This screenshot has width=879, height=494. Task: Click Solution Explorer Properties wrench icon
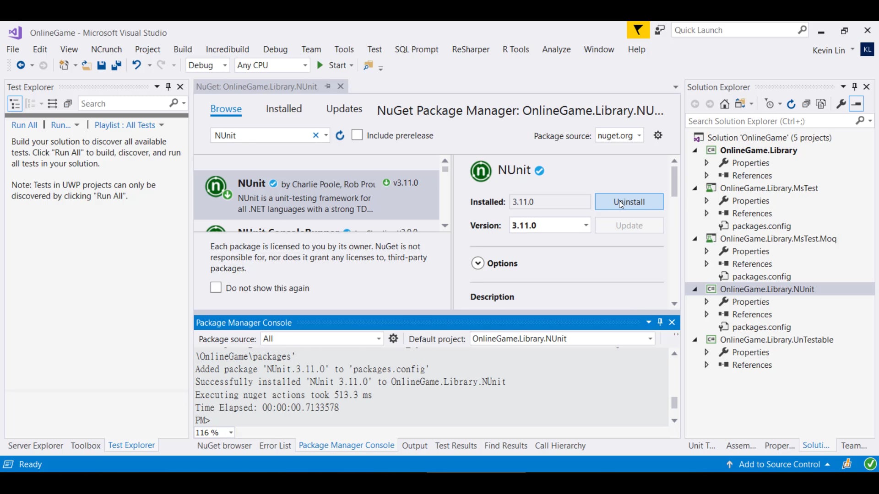point(841,104)
